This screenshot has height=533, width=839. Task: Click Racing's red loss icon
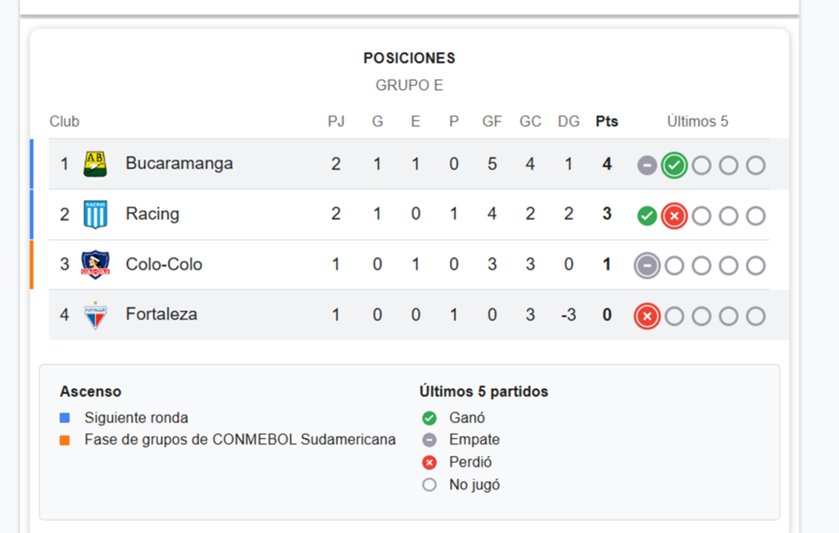pos(674,216)
